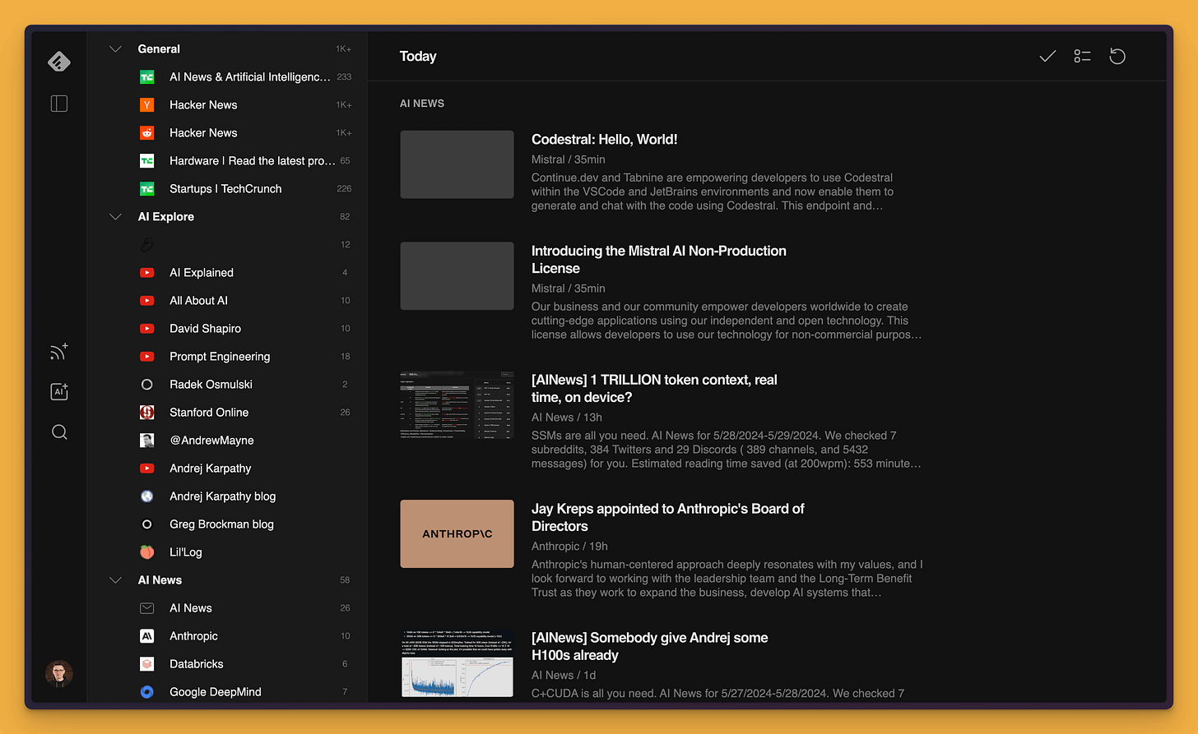
Task: Collapse the AI News folder chevron
Action: [115, 580]
